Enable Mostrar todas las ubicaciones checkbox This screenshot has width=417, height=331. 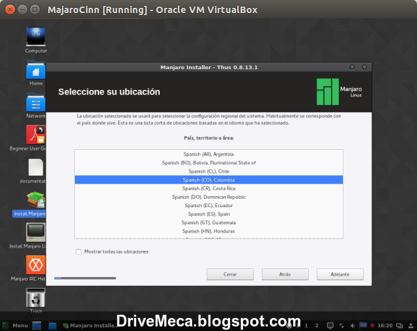[78, 252]
